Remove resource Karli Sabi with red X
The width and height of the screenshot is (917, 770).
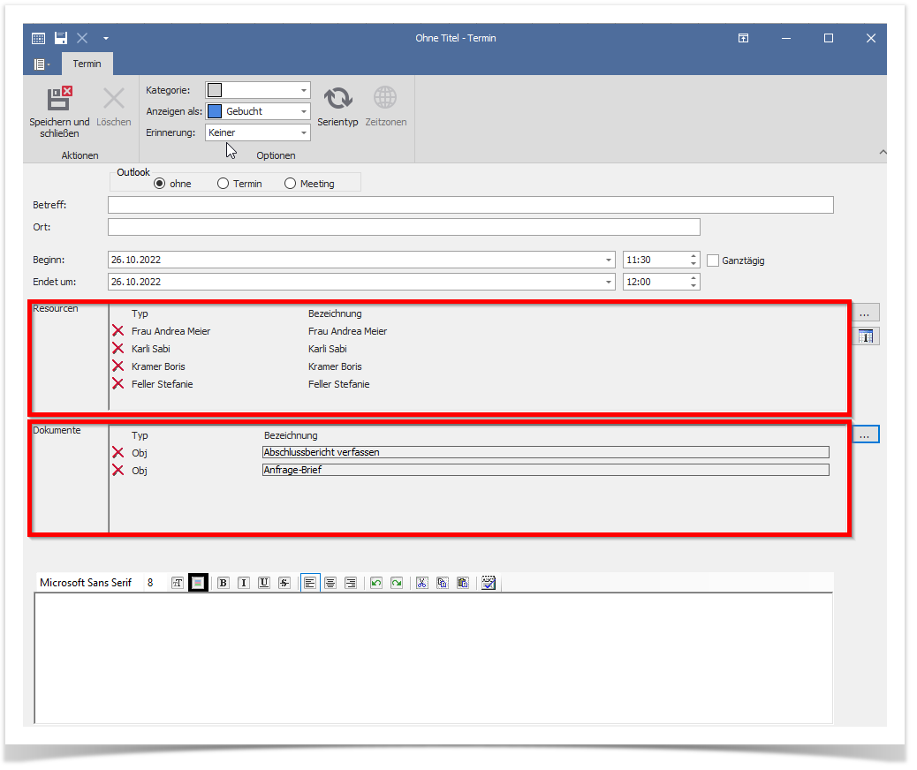click(x=118, y=349)
